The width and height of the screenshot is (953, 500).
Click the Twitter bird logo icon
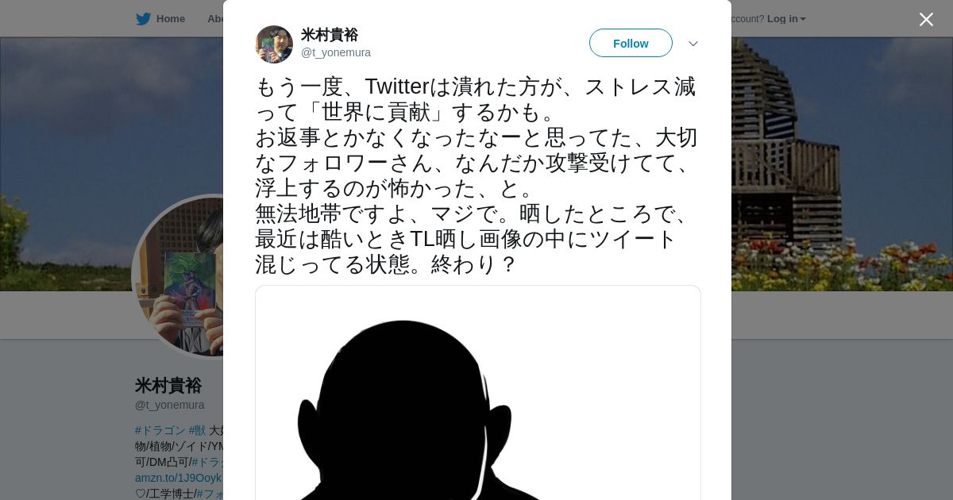click(x=143, y=19)
